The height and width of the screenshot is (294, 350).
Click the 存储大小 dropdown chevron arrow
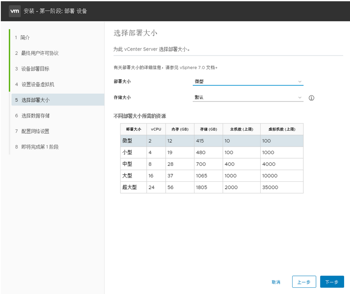click(x=300, y=98)
